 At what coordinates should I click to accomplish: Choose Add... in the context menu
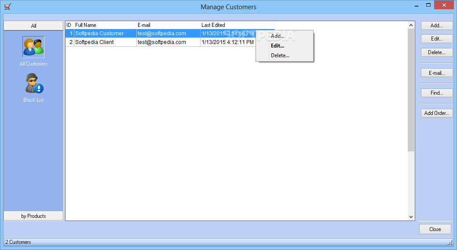click(x=278, y=36)
